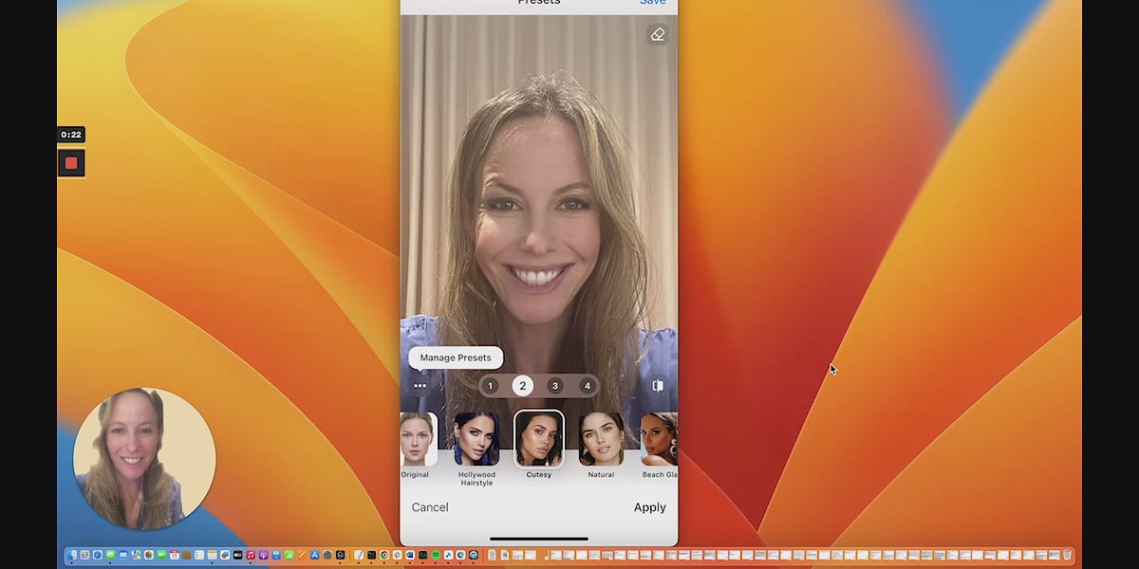Viewport: 1139px width, 569px height.
Task: Apply the selected preset
Action: tap(649, 507)
